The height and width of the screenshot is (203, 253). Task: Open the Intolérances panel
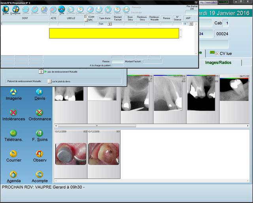[13, 113]
